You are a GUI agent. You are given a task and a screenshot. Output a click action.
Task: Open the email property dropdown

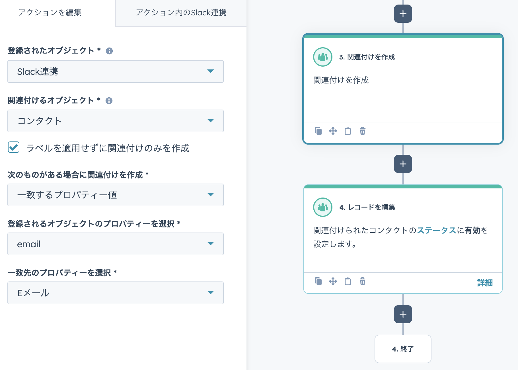116,244
